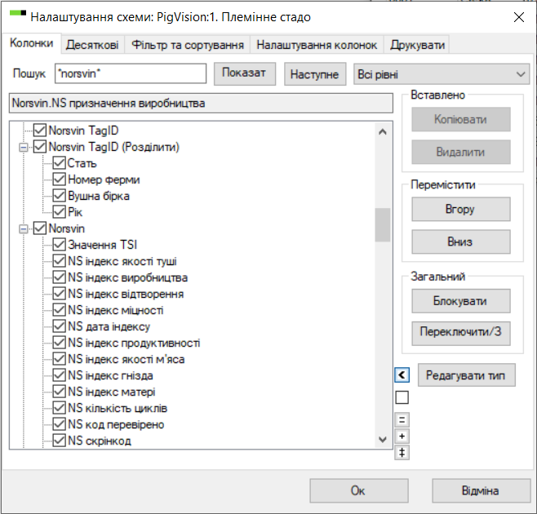Cancel with the Відміна button

click(481, 490)
